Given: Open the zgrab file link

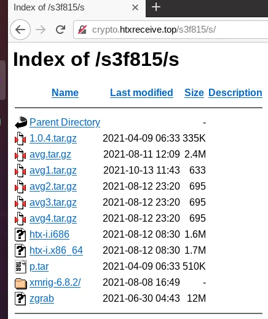Looking at the screenshot, I should (x=42, y=299).
